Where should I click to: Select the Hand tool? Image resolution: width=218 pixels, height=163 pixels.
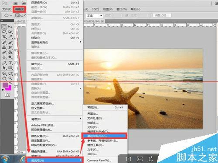point(4,78)
